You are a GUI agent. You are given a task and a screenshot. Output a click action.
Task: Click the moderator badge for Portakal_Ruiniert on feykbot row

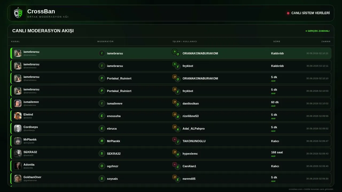pyautogui.click(x=102, y=91)
